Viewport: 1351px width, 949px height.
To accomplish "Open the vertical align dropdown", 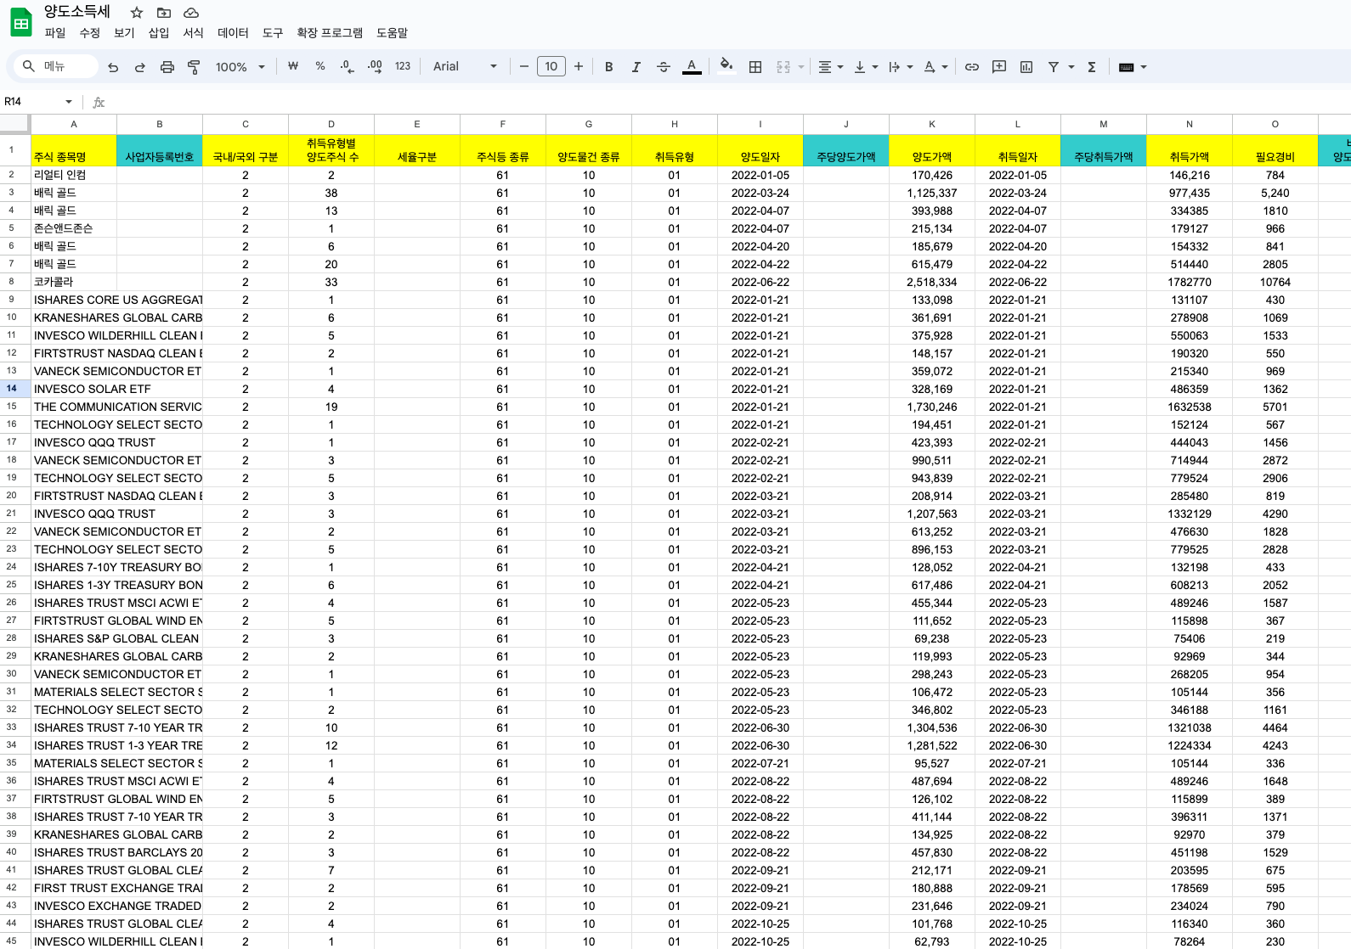I will point(866,67).
